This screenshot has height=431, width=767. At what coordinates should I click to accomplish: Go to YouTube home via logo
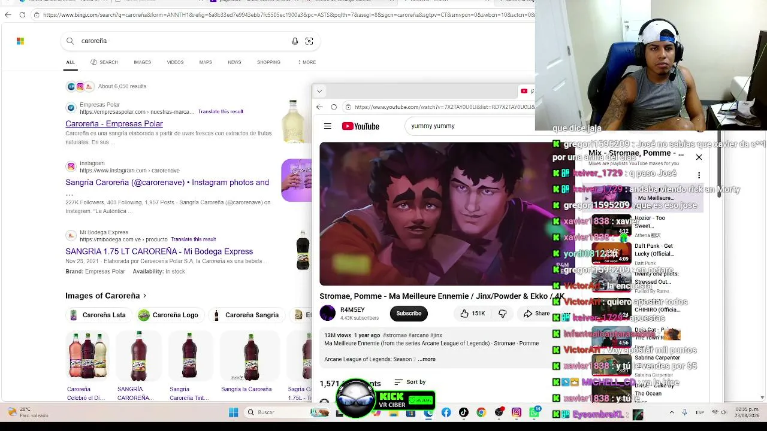361,126
